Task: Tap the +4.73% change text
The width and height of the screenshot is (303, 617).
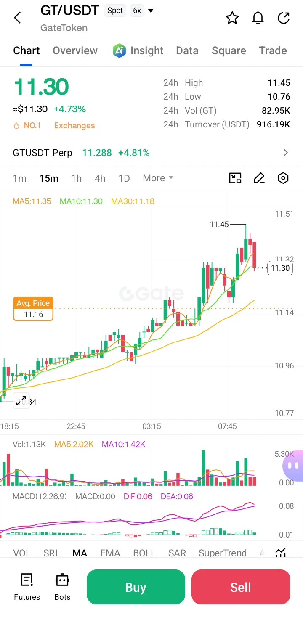Action: [70, 109]
